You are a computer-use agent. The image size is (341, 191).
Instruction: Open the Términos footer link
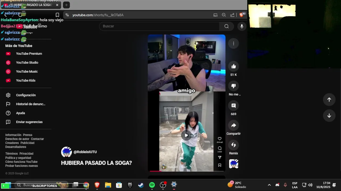coord(11,154)
